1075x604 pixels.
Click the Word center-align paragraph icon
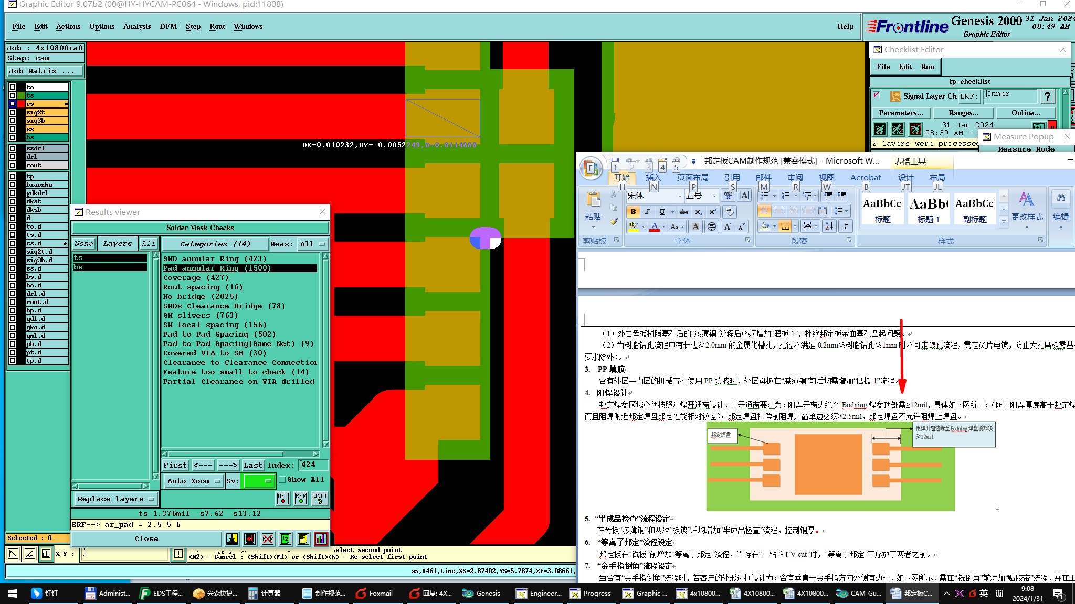pos(779,211)
